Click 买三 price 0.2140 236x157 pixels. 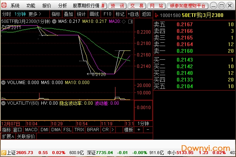coord(185,73)
